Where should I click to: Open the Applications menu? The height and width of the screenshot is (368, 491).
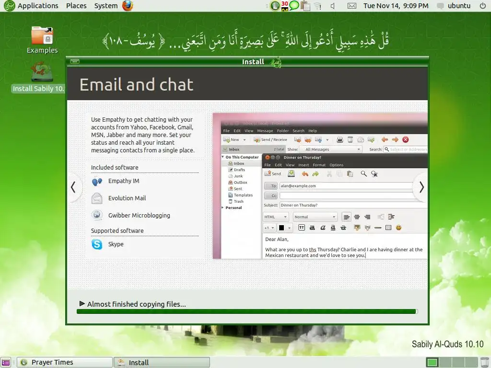(37, 6)
